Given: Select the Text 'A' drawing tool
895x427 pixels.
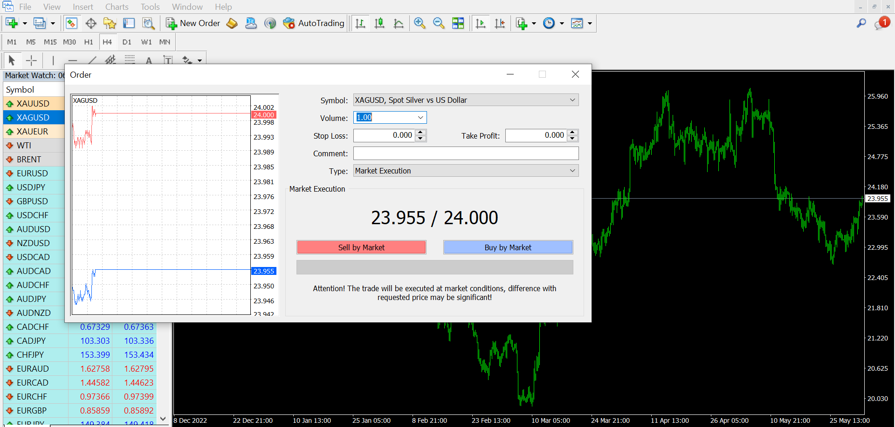Looking at the screenshot, I should [x=149, y=61].
